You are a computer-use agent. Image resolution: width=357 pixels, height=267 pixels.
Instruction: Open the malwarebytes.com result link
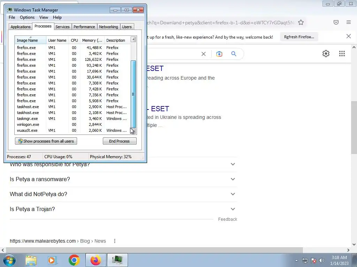pos(58,241)
